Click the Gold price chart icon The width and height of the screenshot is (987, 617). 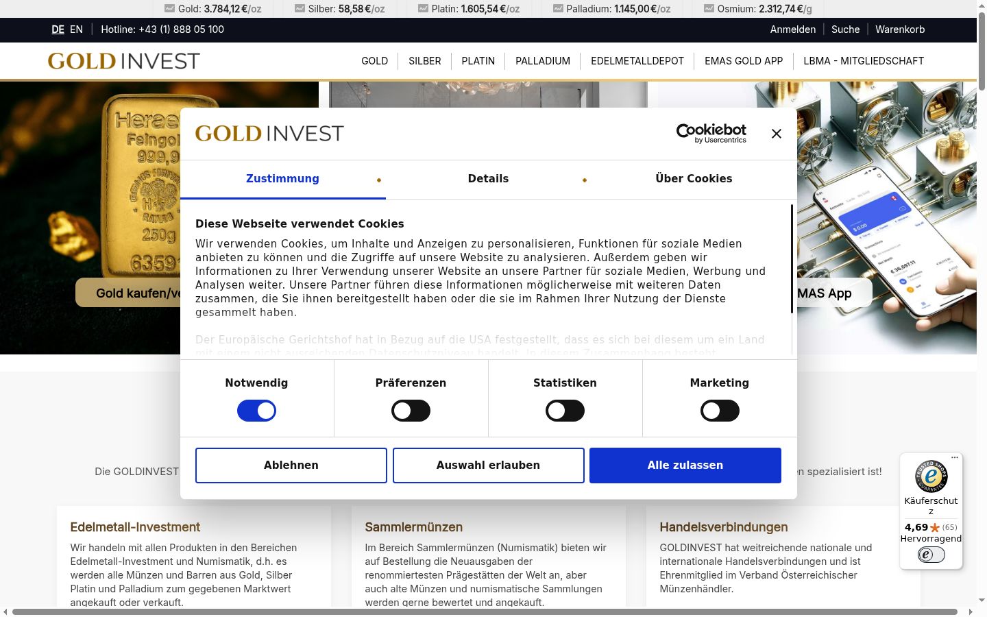169,9
